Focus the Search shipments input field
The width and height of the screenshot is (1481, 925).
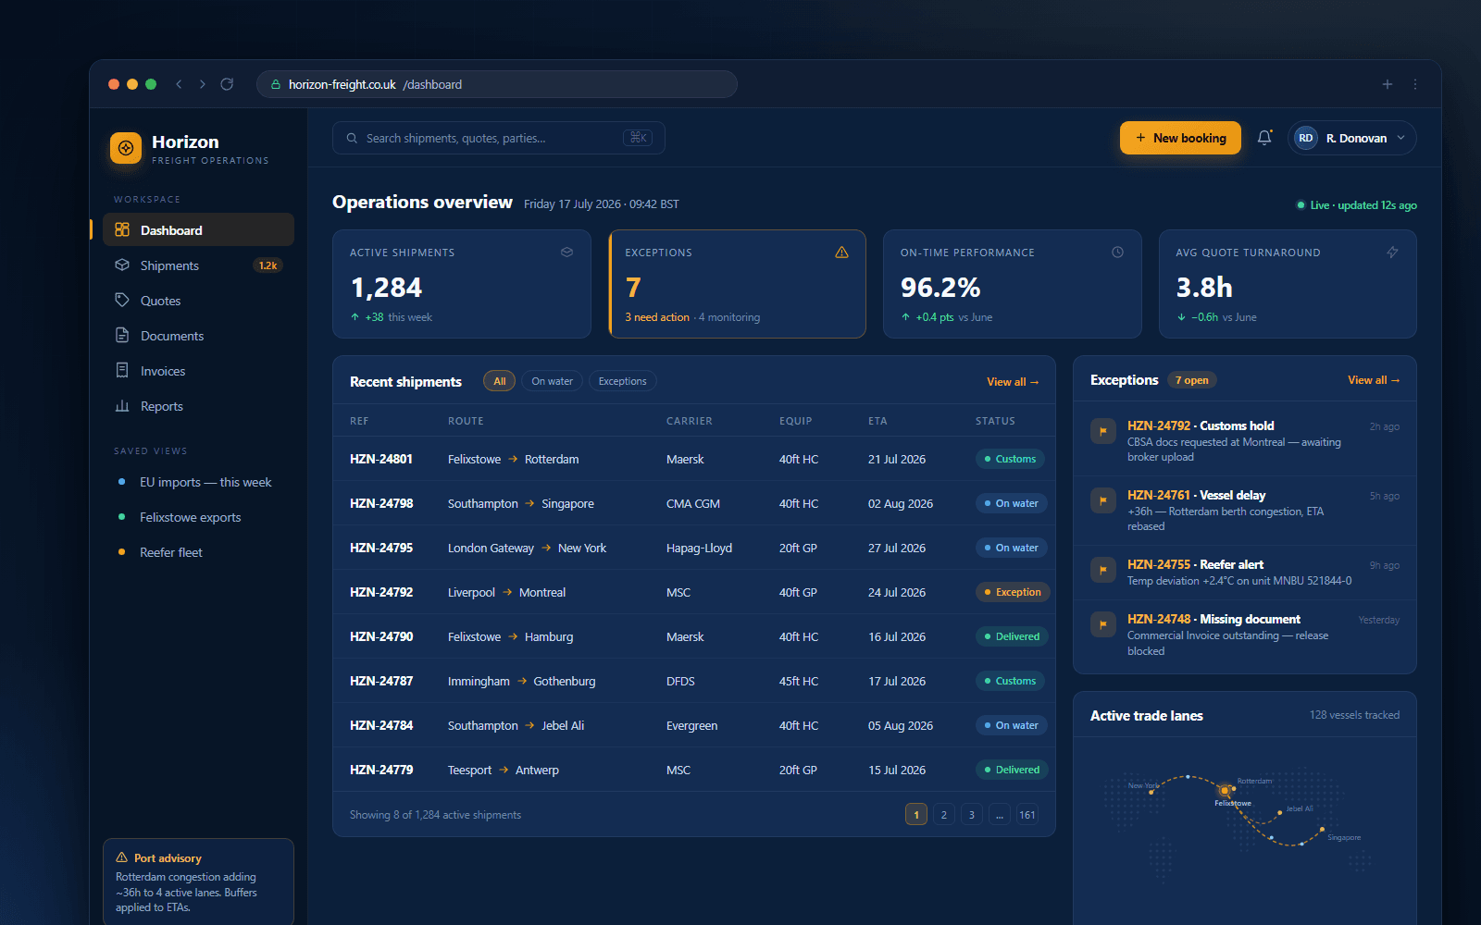499,138
